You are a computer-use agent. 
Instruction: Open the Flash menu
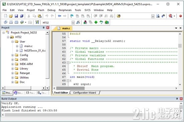coord(41,10)
